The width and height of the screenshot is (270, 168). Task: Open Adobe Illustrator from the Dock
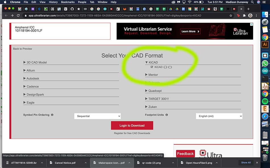(265, 44)
